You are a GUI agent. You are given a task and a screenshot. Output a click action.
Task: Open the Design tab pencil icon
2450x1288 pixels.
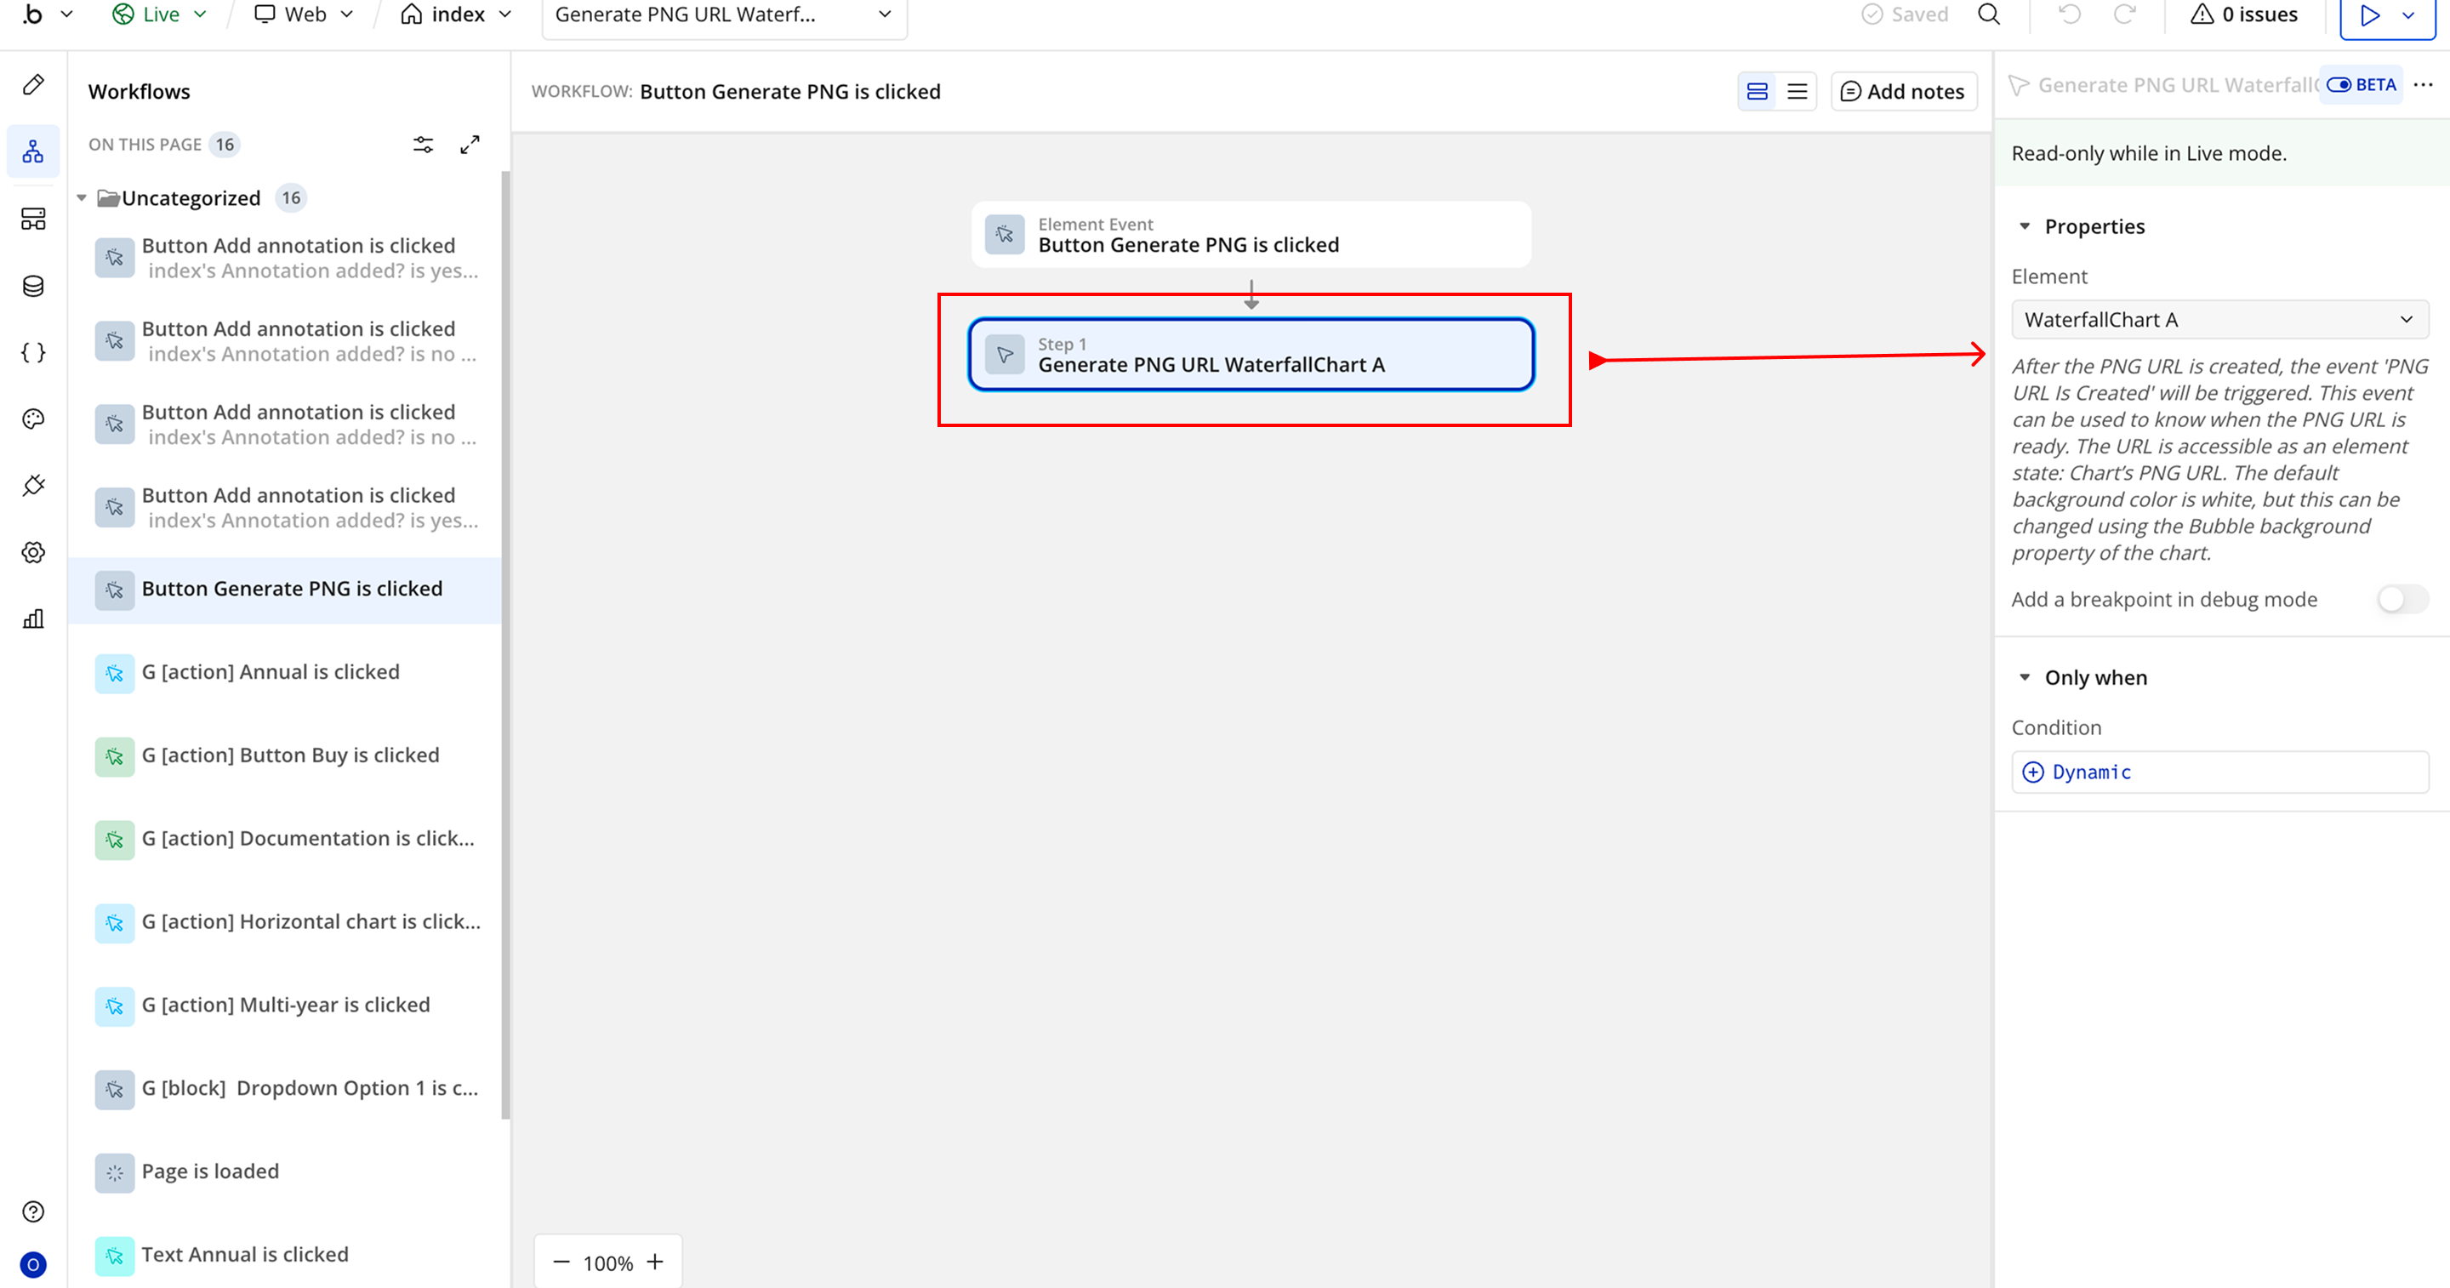click(x=33, y=85)
